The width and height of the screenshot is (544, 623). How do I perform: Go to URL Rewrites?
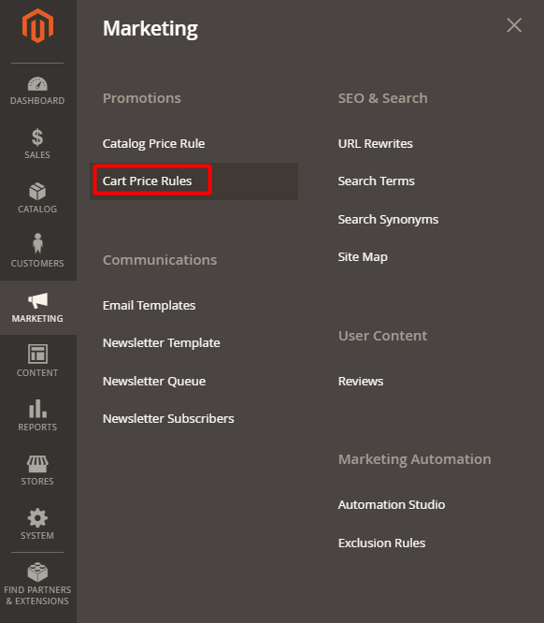coord(375,143)
